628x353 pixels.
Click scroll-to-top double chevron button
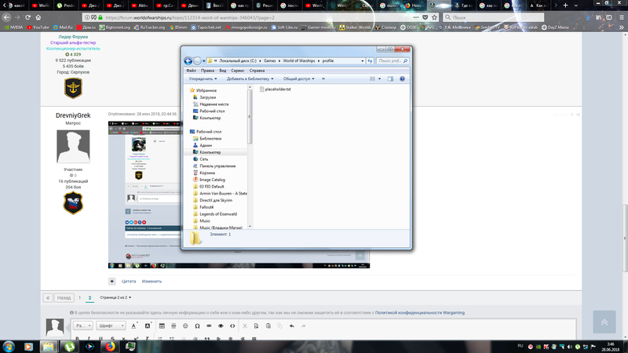pos(603,322)
